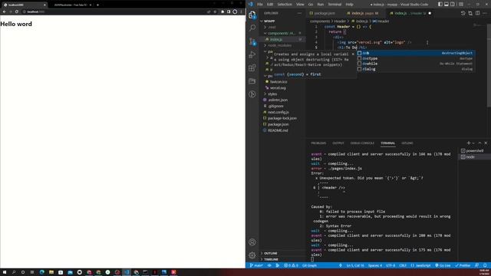Screen dimensions: 491x276
Task: Open the Accounts icon in activity bar
Action: 252,242
